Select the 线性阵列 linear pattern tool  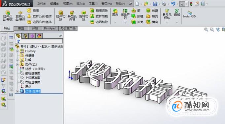(x=125, y=14)
